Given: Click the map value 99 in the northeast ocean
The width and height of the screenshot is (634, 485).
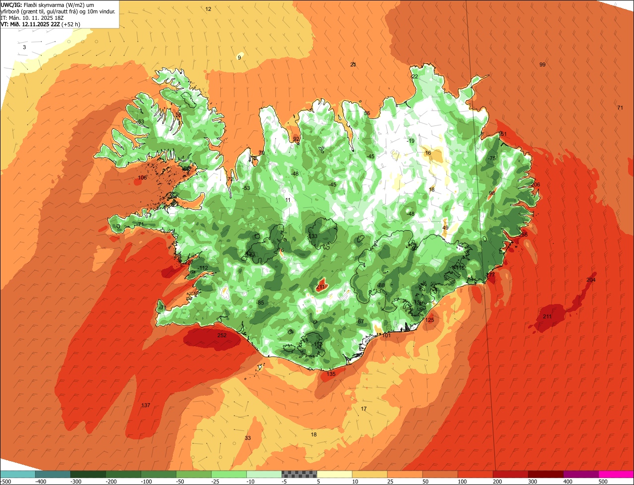Looking at the screenshot, I should tap(542, 65).
